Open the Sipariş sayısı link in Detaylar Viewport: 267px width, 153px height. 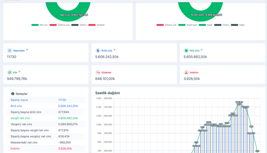pyautogui.click(x=19, y=100)
